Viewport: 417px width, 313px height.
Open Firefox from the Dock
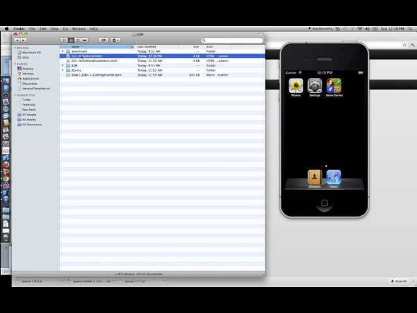coord(6,165)
